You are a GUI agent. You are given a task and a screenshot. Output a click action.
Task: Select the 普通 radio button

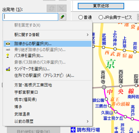tap(80, 17)
